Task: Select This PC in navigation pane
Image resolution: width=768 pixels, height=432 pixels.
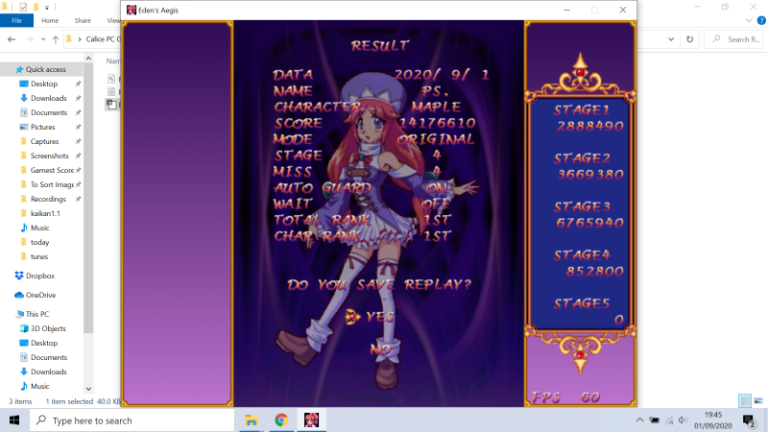Action: click(x=36, y=314)
